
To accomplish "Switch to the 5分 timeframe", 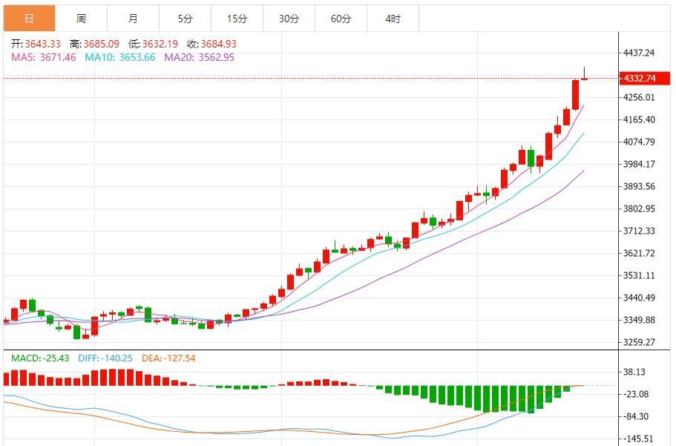I will tap(185, 19).
